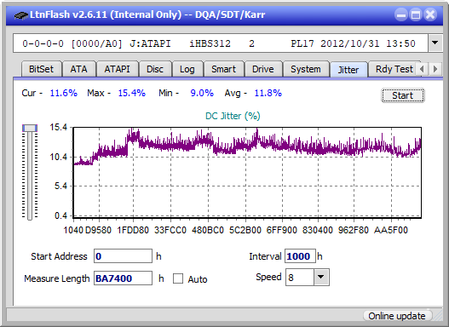Click x-axis label 480BC0

tap(208, 230)
